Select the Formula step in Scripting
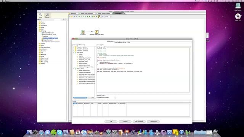 [45, 37]
